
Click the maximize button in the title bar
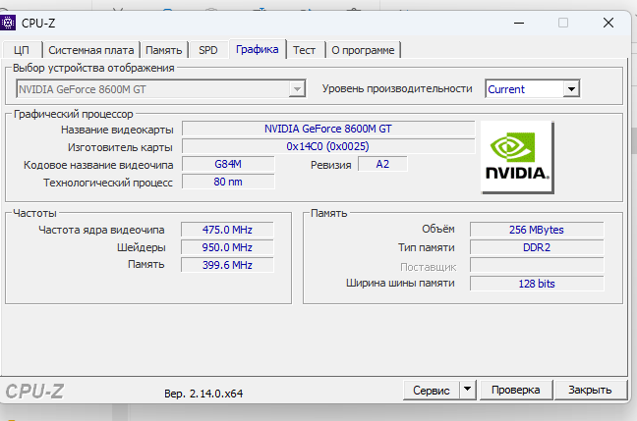(563, 23)
